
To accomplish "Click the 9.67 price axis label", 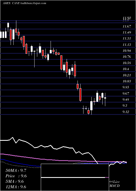I will point(126,93).
